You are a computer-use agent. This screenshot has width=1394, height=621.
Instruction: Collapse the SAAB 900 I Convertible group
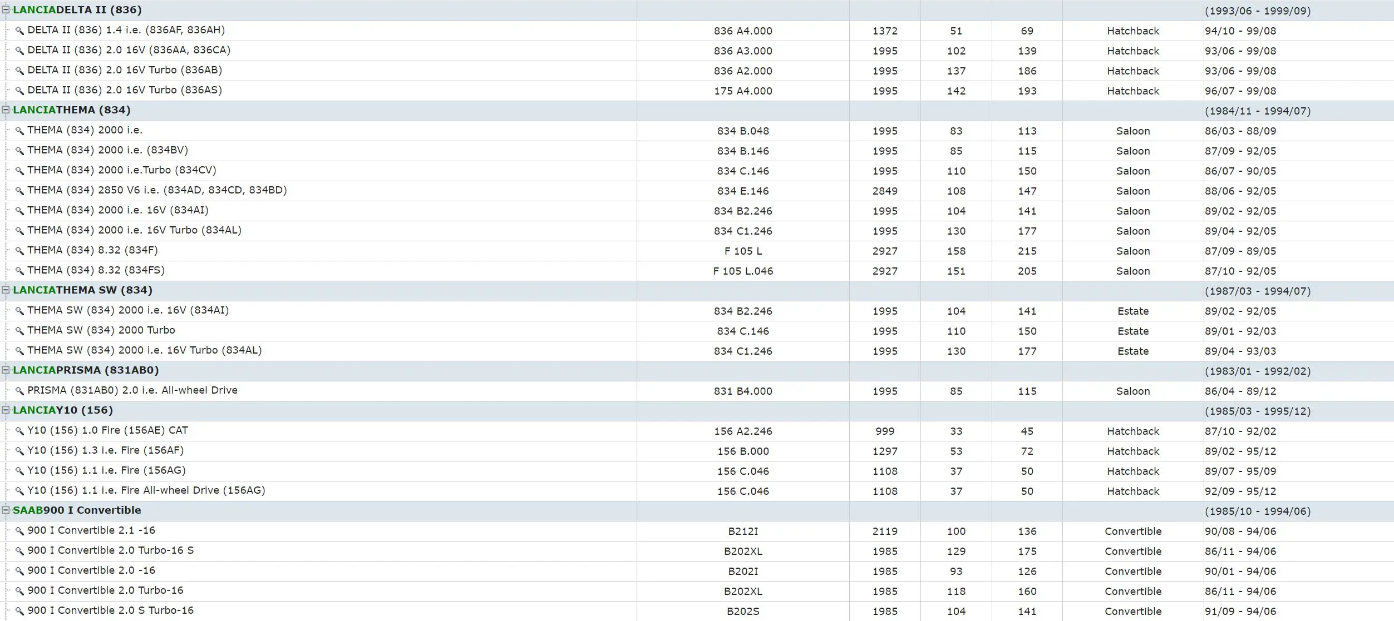click(x=6, y=510)
